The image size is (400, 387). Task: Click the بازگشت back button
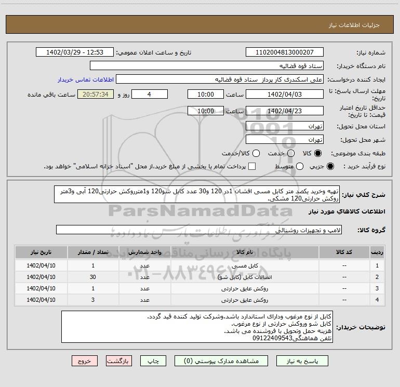119,361
